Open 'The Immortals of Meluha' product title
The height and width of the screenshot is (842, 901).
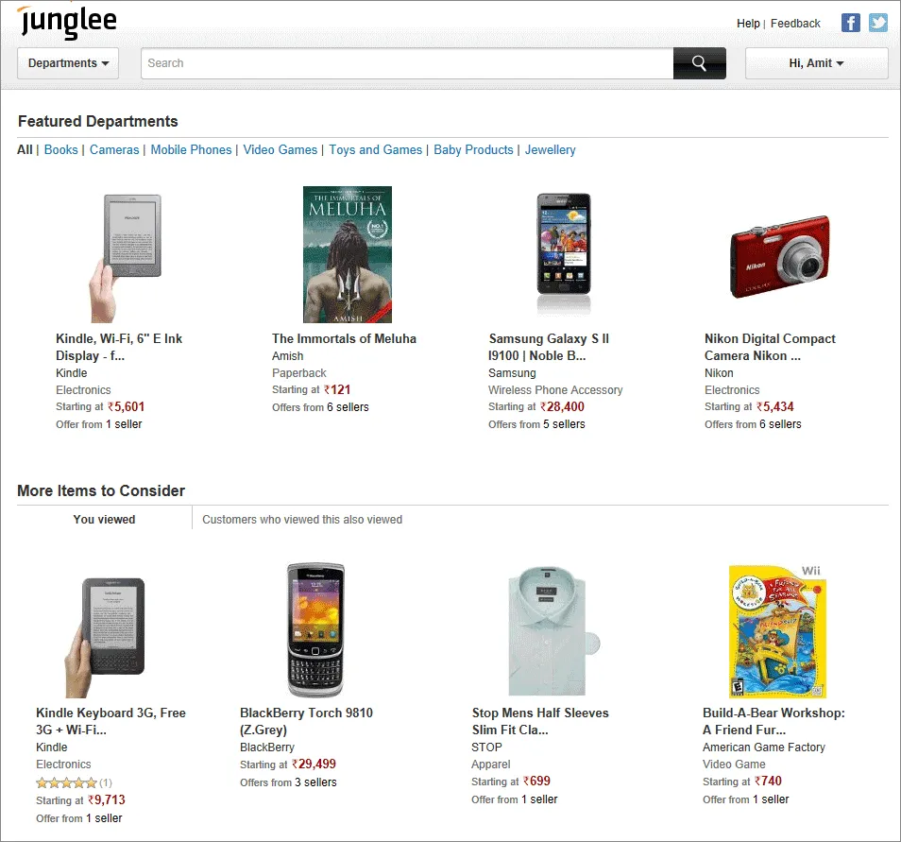343,338
